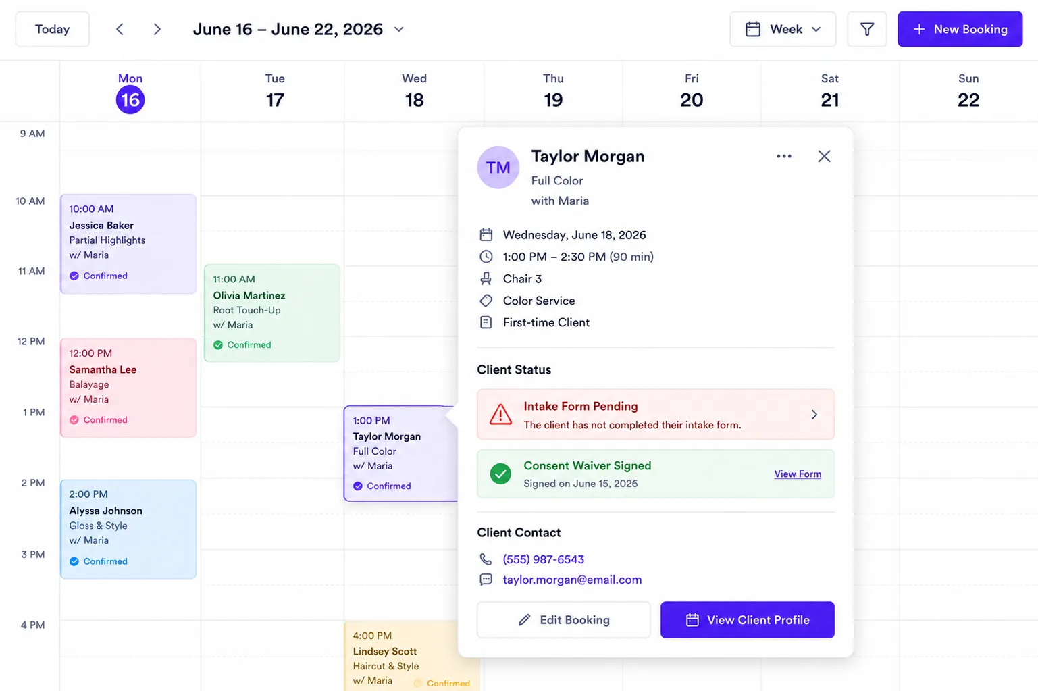Viewport: 1038px width, 691px height.
Task: Click Samantha Lee's pink Confirmed check icon
Action: [x=74, y=419]
